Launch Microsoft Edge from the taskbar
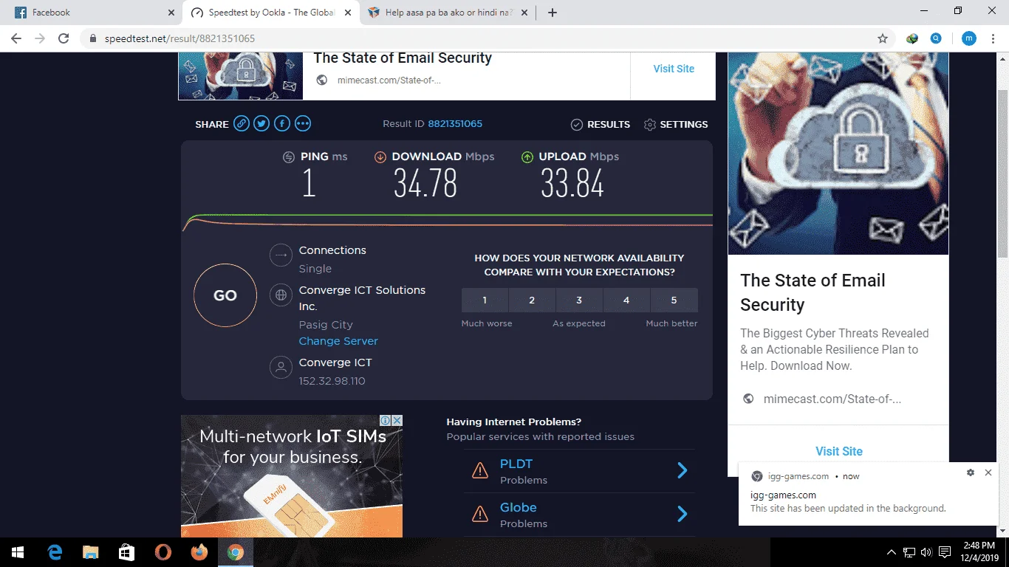This screenshot has height=567, width=1009. [55, 552]
